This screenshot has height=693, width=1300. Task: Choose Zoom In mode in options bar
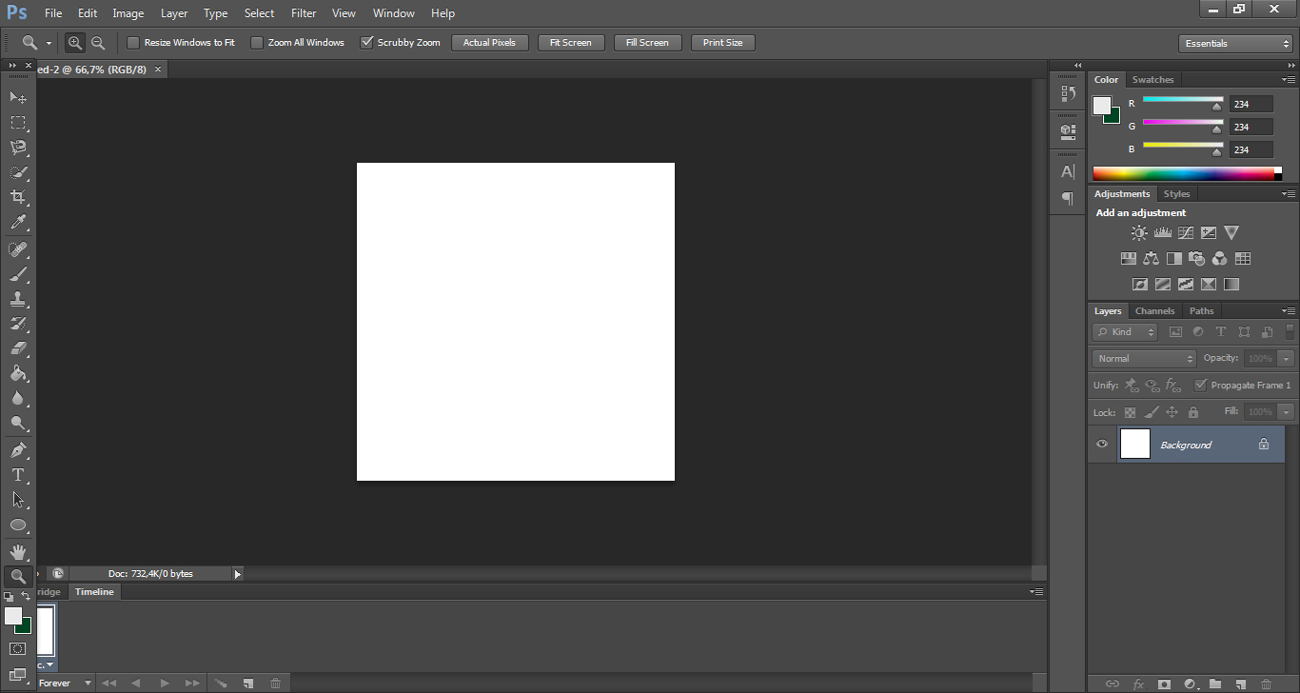(x=75, y=43)
